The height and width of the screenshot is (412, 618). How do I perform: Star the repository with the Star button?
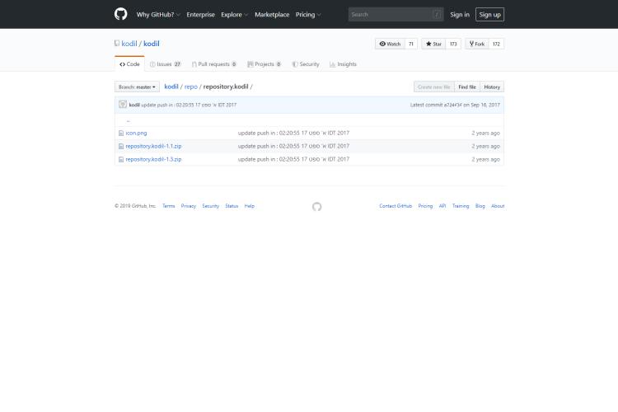click(433, 44)
